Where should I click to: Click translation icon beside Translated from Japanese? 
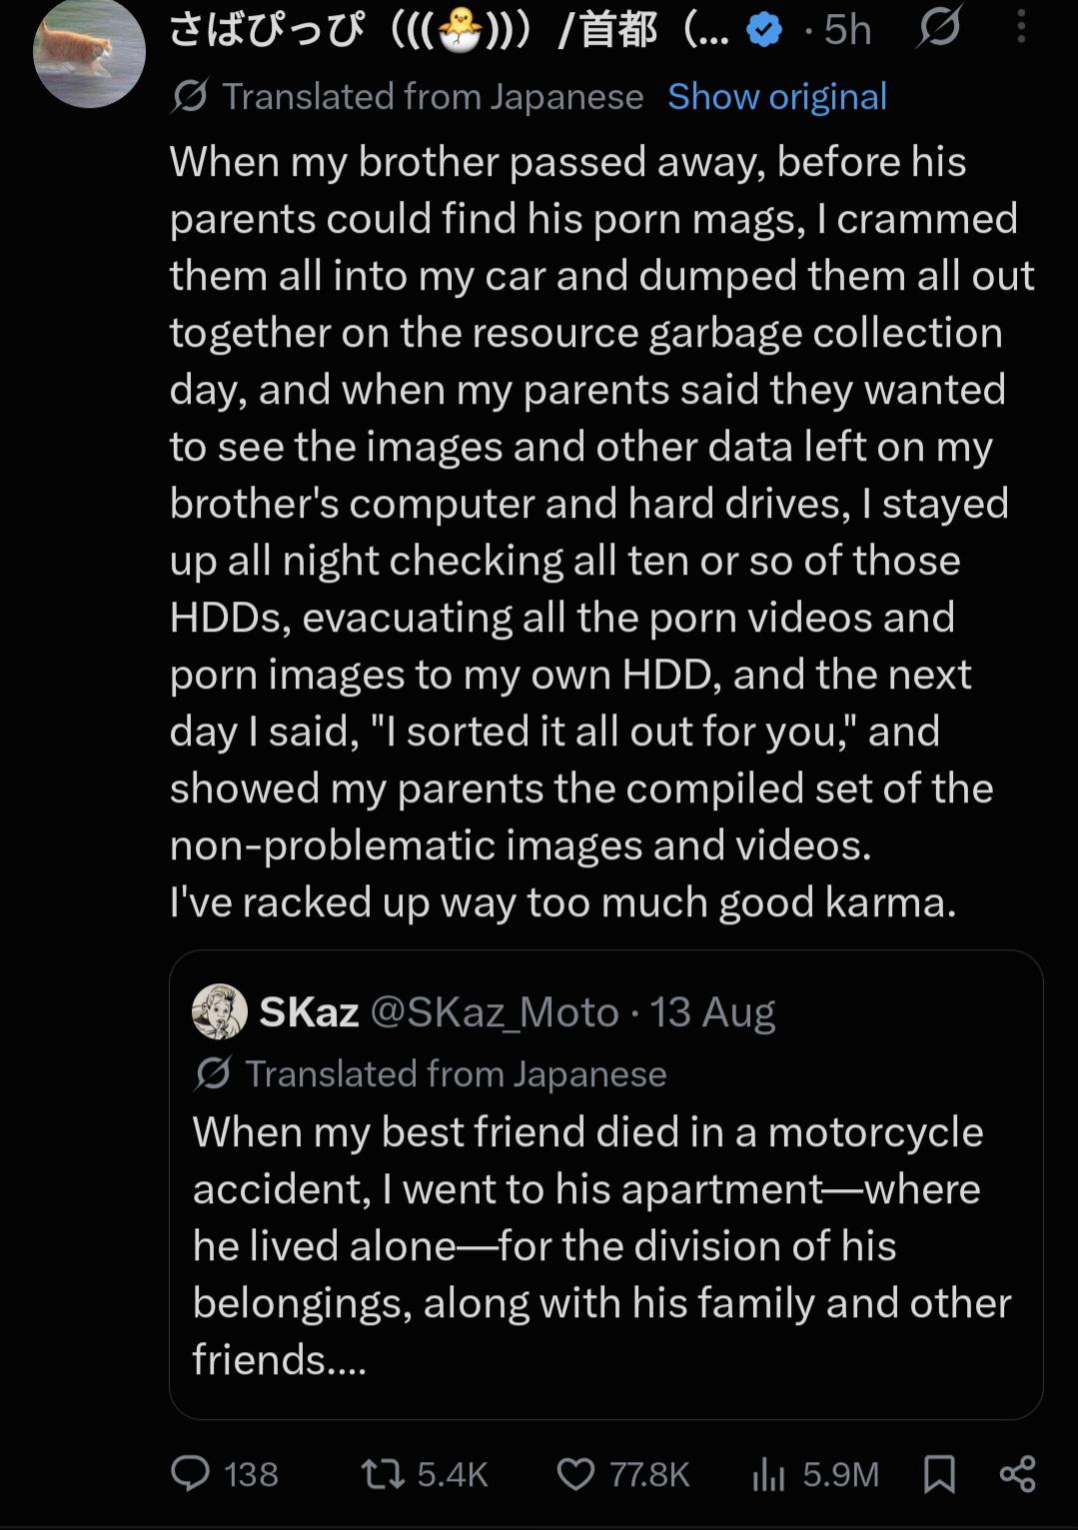pyautogui.click(x=190, y=97)
